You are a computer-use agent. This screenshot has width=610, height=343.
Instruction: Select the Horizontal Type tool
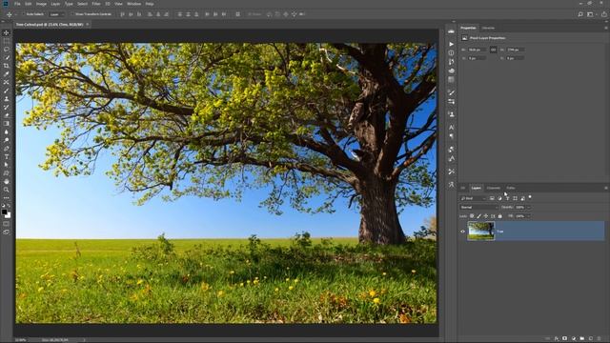click(7, 156)
